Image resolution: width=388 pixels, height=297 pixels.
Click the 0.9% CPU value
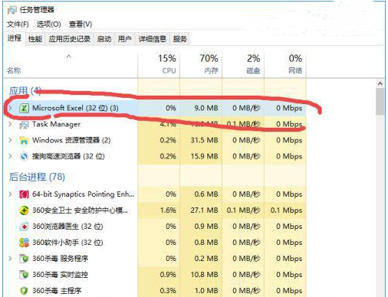coord(168,275)
